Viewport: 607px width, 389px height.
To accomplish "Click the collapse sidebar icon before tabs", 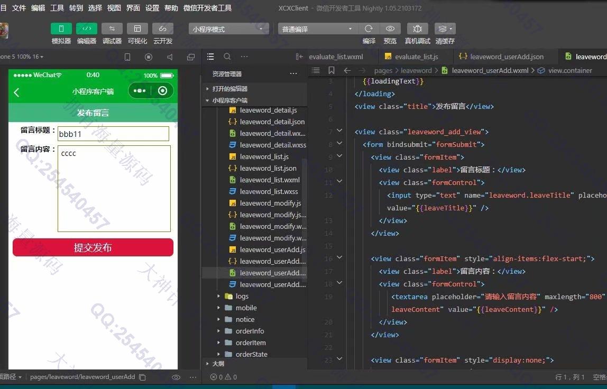I will pyautogui.click(x=299, y=57).
